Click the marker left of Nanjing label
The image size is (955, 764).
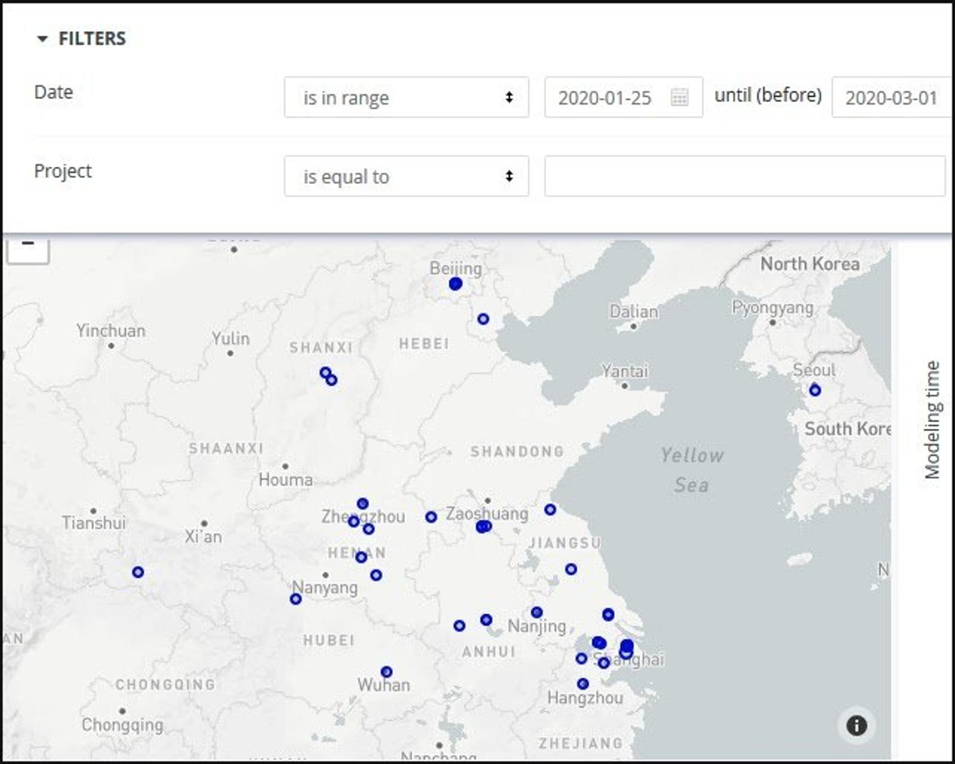click(x=486, y=620)
